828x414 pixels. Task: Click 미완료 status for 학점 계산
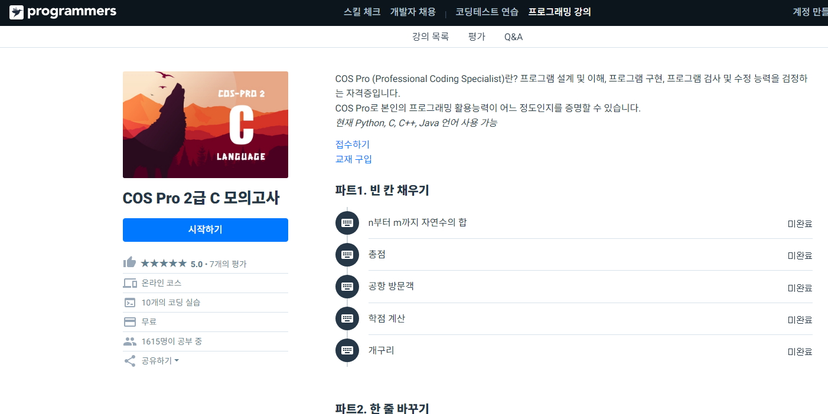pos(800,320)
